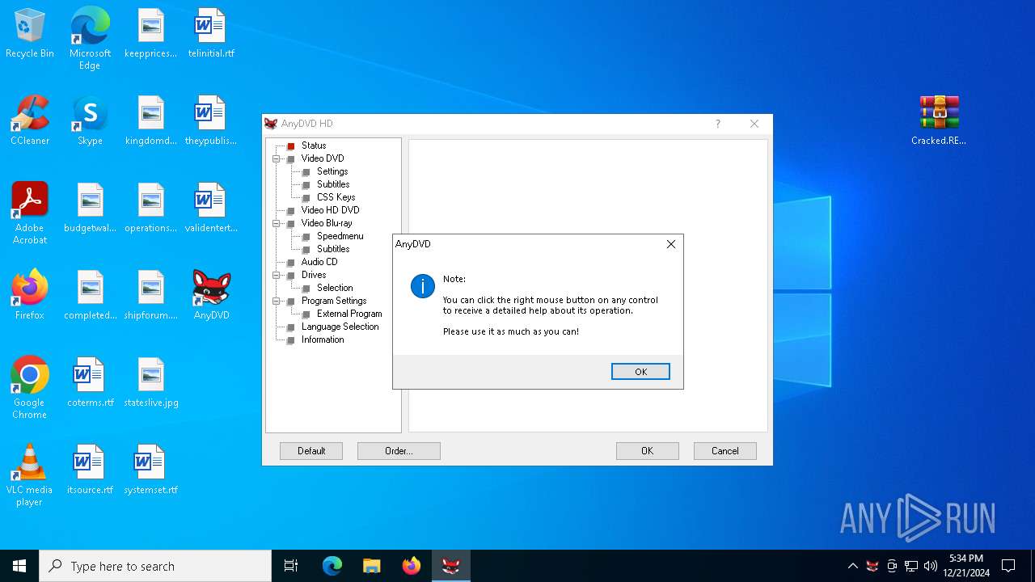1035x582 pixels.
Task: Select itsource.rtf document icon
Action: 90,470
